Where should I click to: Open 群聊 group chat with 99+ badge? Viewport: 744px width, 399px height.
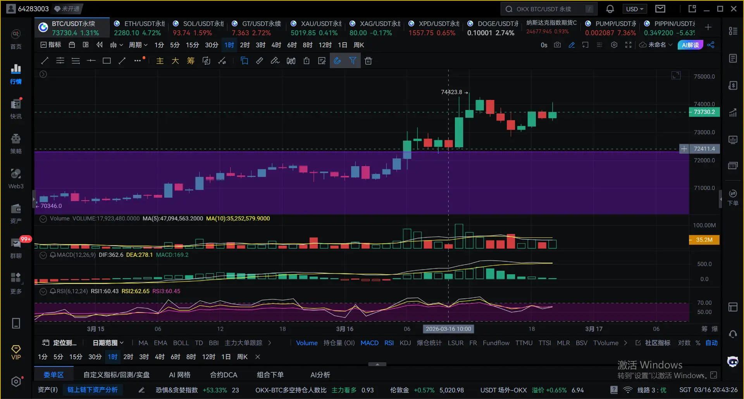coord(16,248)
